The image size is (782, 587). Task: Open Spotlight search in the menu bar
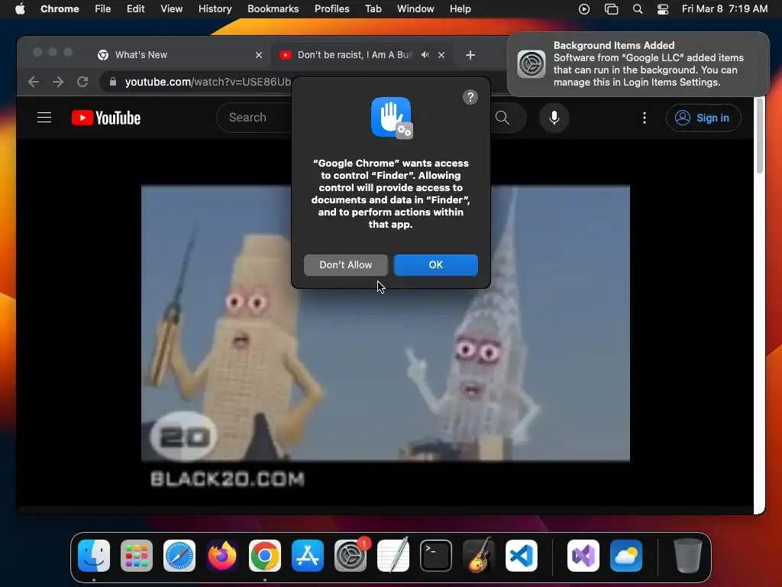coord(638,9)
